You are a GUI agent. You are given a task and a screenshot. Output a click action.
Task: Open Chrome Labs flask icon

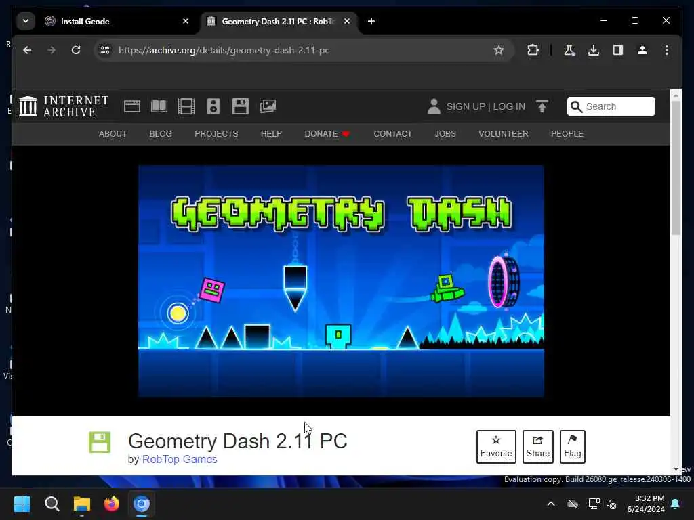[569, 50]
